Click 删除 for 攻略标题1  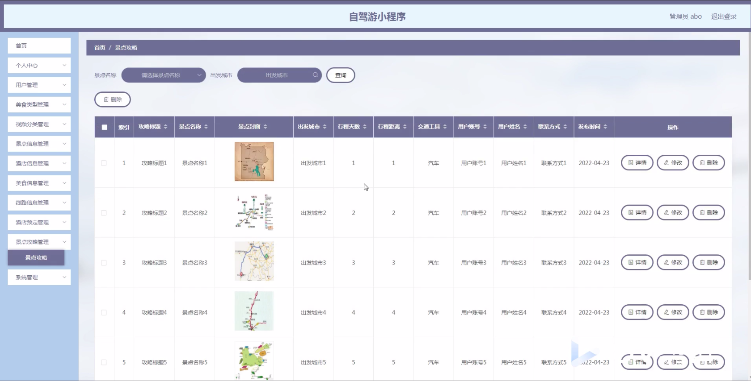709,163
